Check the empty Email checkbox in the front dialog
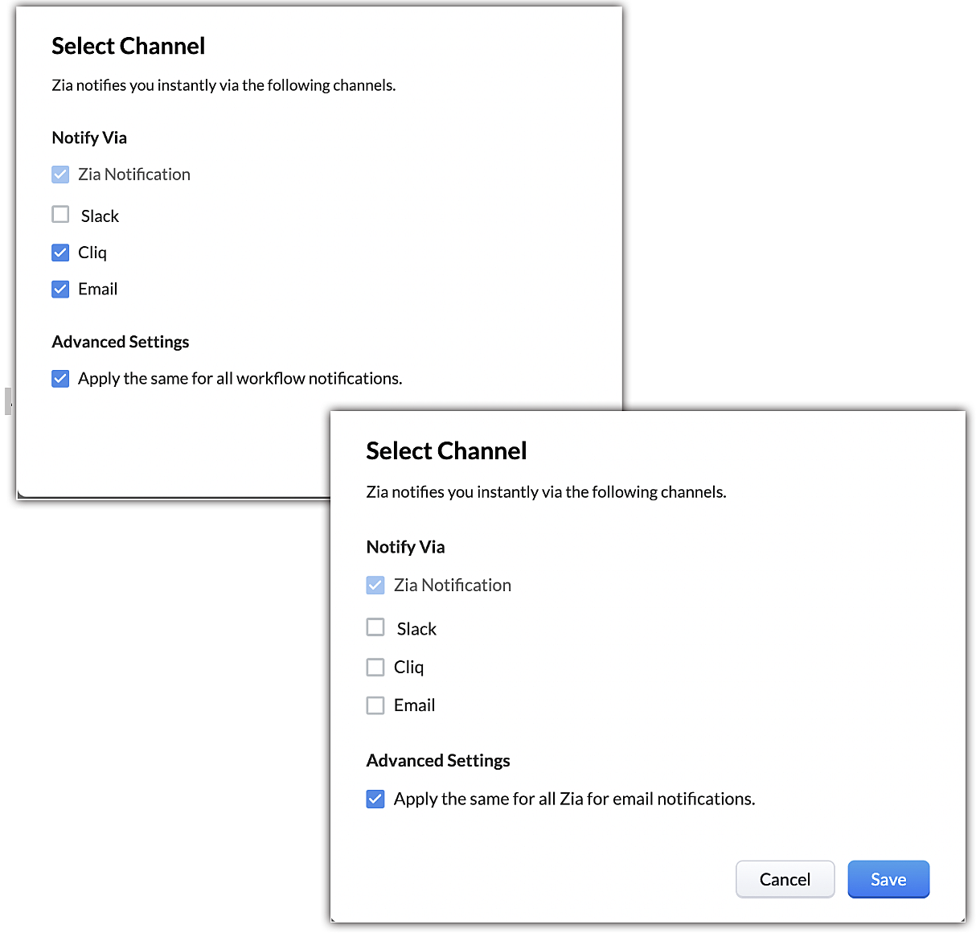 [x=375, y=705]
